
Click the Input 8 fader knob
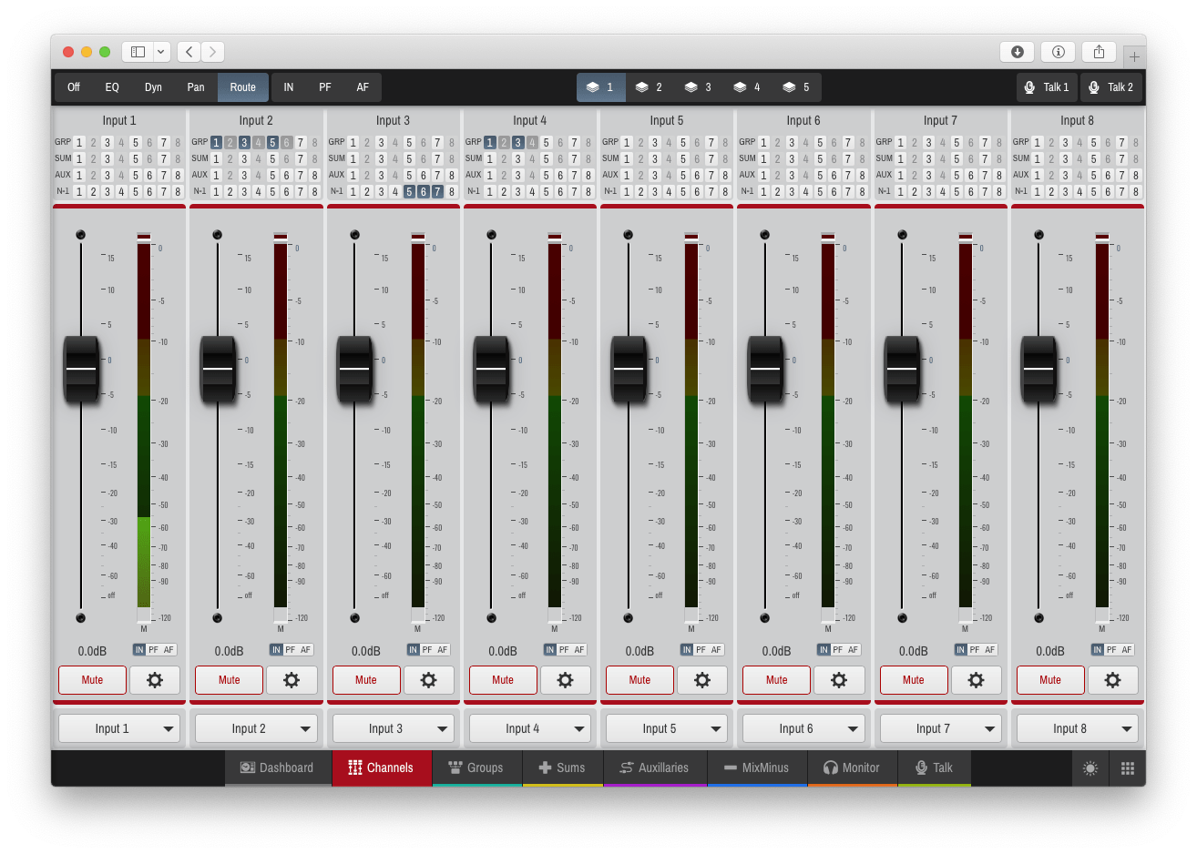(x=1039, y=369)
